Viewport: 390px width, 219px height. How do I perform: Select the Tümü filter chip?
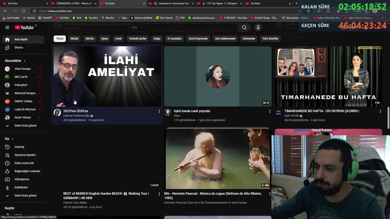coord(60,39)
